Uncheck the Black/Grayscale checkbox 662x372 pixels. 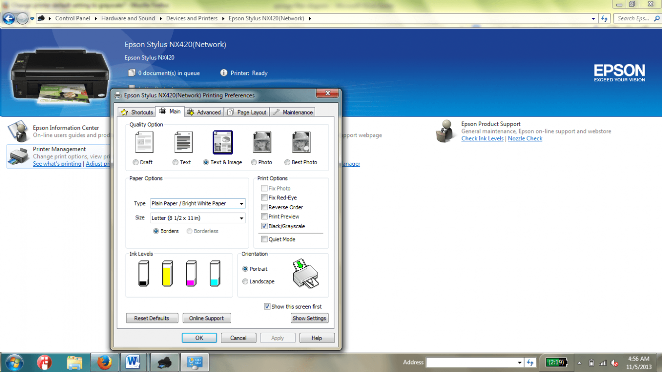pyautogui.click(x=264, y=226)
